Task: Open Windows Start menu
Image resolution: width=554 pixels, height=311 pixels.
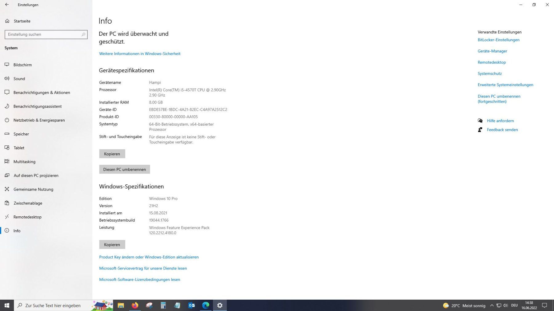Action: 7,305
